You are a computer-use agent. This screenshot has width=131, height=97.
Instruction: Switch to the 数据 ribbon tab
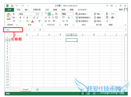(55, 10)
